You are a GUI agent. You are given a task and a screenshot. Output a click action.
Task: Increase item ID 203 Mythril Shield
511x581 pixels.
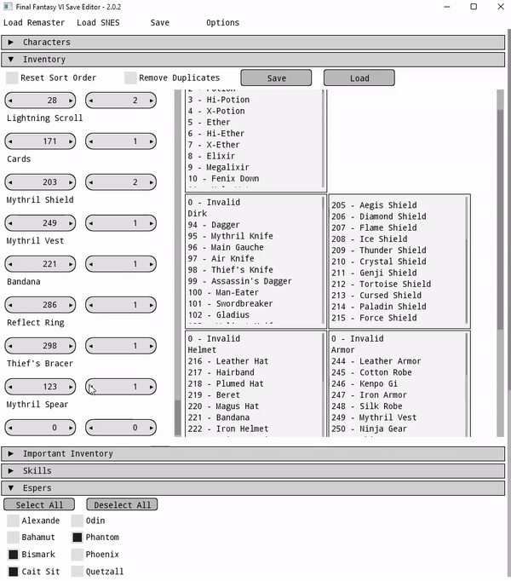point(71,182)
